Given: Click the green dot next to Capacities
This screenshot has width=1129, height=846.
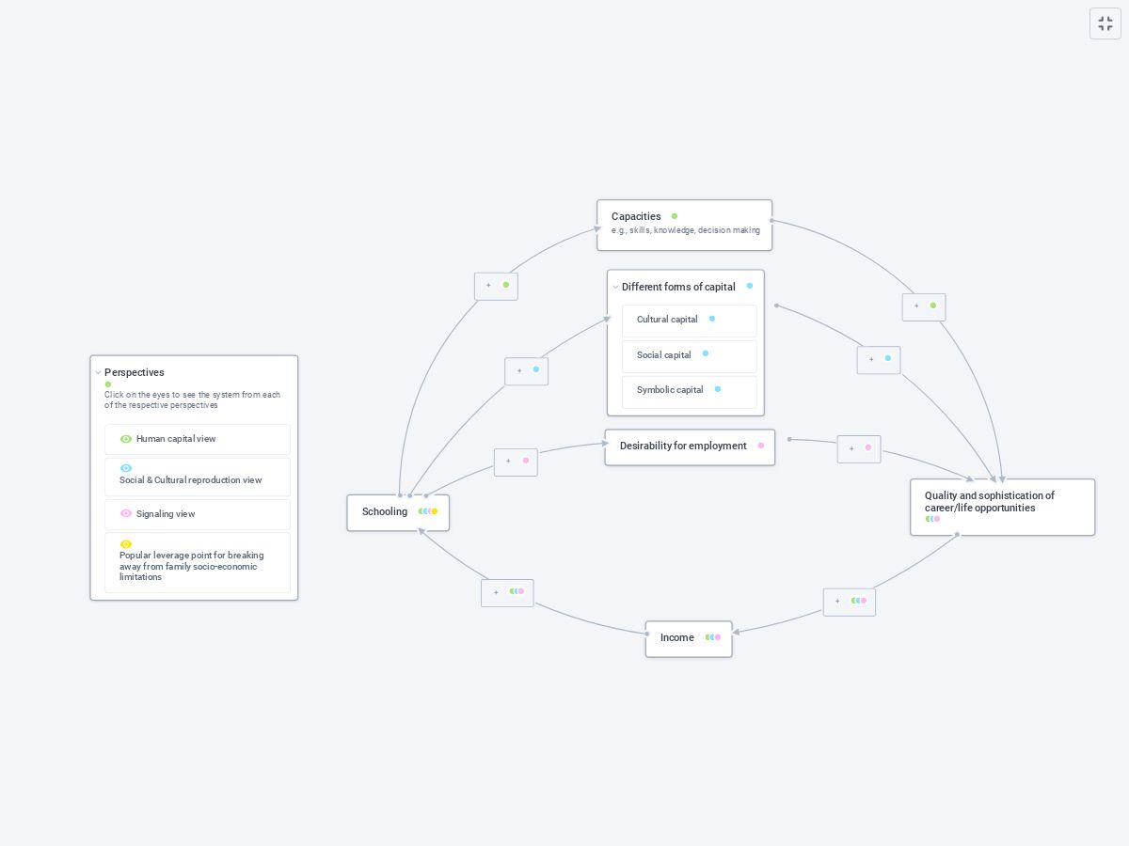Looking at the screenshot, I should point(675,216).
